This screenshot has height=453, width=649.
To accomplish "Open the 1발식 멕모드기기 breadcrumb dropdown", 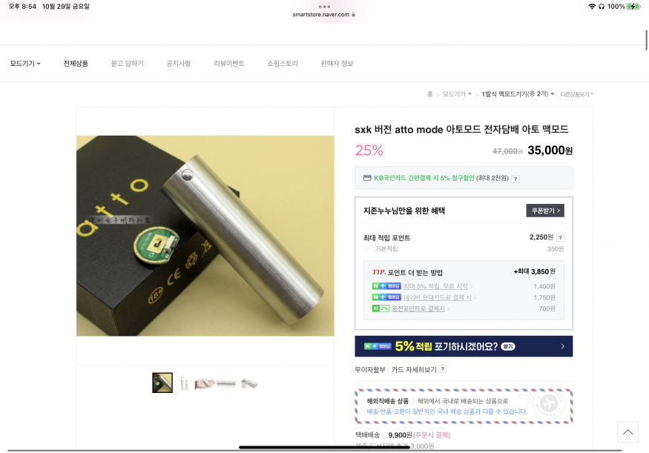I will click(518, 94).
